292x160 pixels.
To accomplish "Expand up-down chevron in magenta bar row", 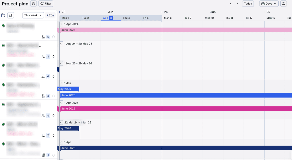I will point(53,116).
